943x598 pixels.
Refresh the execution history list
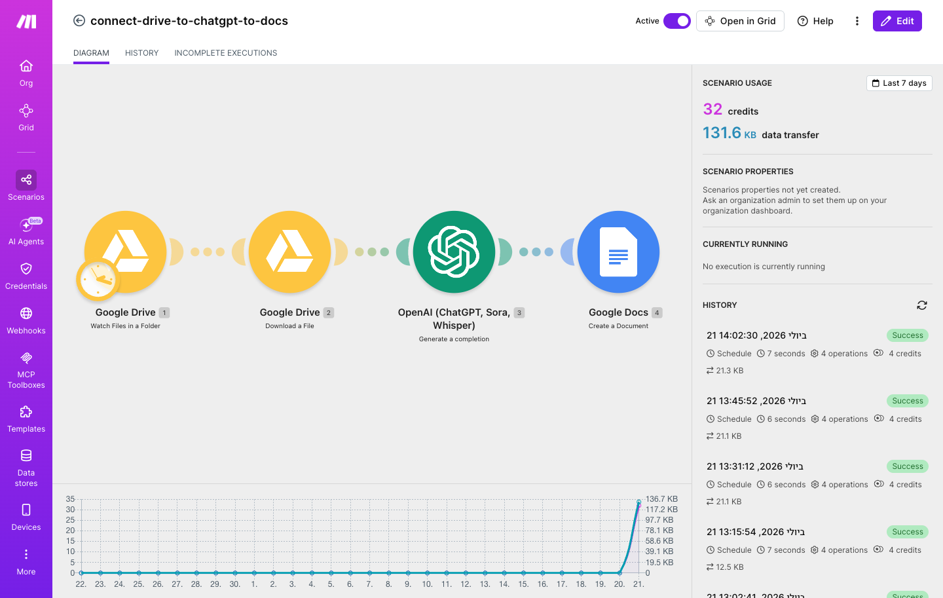[922, 305]
